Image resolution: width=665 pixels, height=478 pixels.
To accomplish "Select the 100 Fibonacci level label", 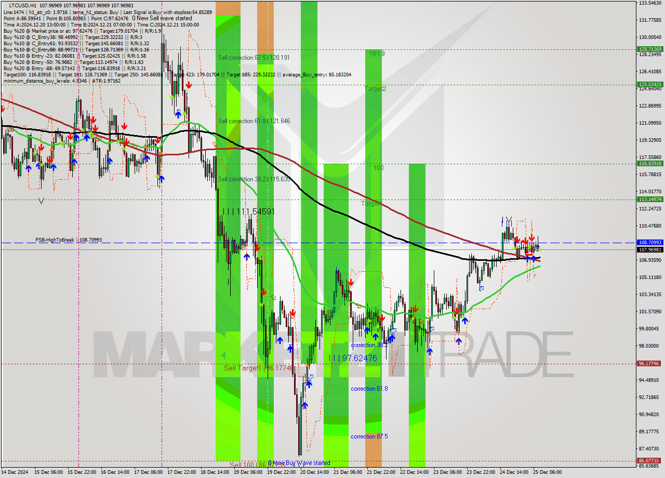I will pyautogui.click(x=379, y=168).
